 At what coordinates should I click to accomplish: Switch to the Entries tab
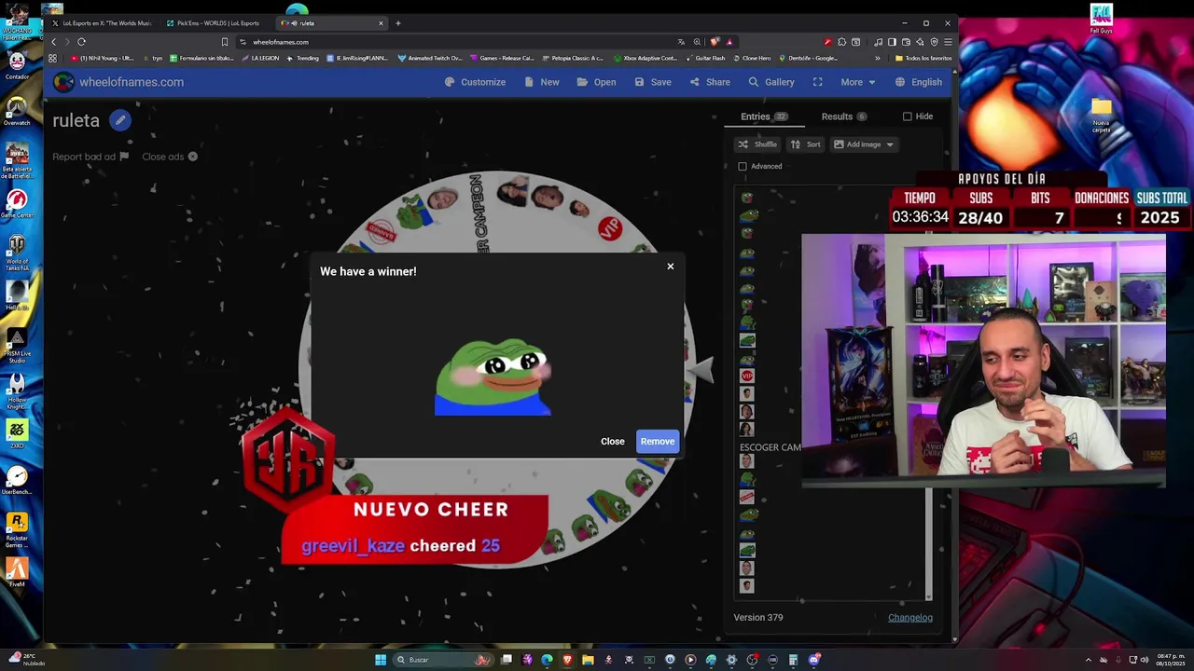point(764,116)
